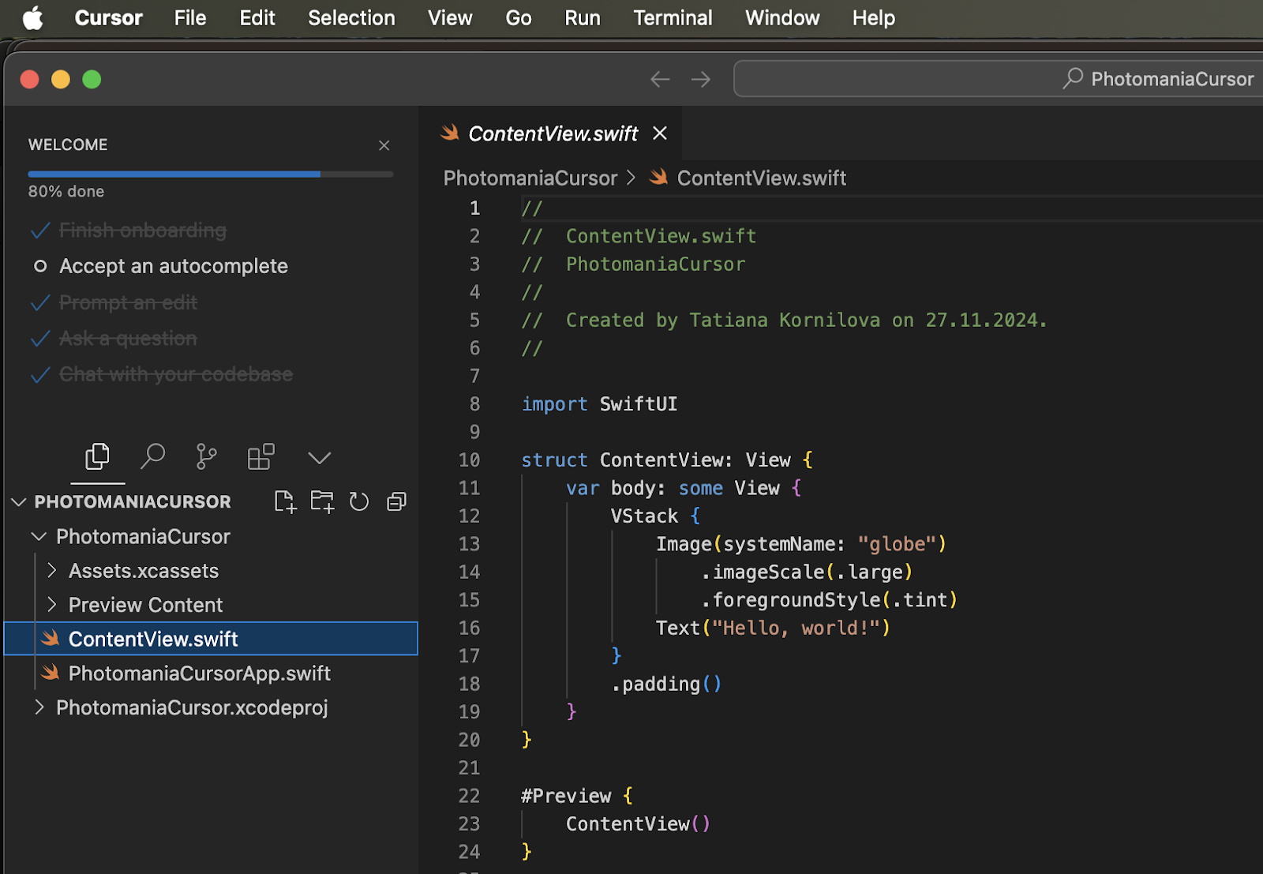Click the PhotomaniaCursor command search field

click(x=998, y=79)
